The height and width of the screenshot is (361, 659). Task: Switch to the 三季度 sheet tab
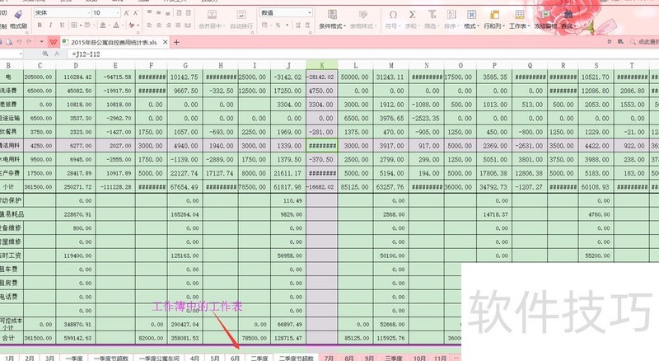[394, 358]
